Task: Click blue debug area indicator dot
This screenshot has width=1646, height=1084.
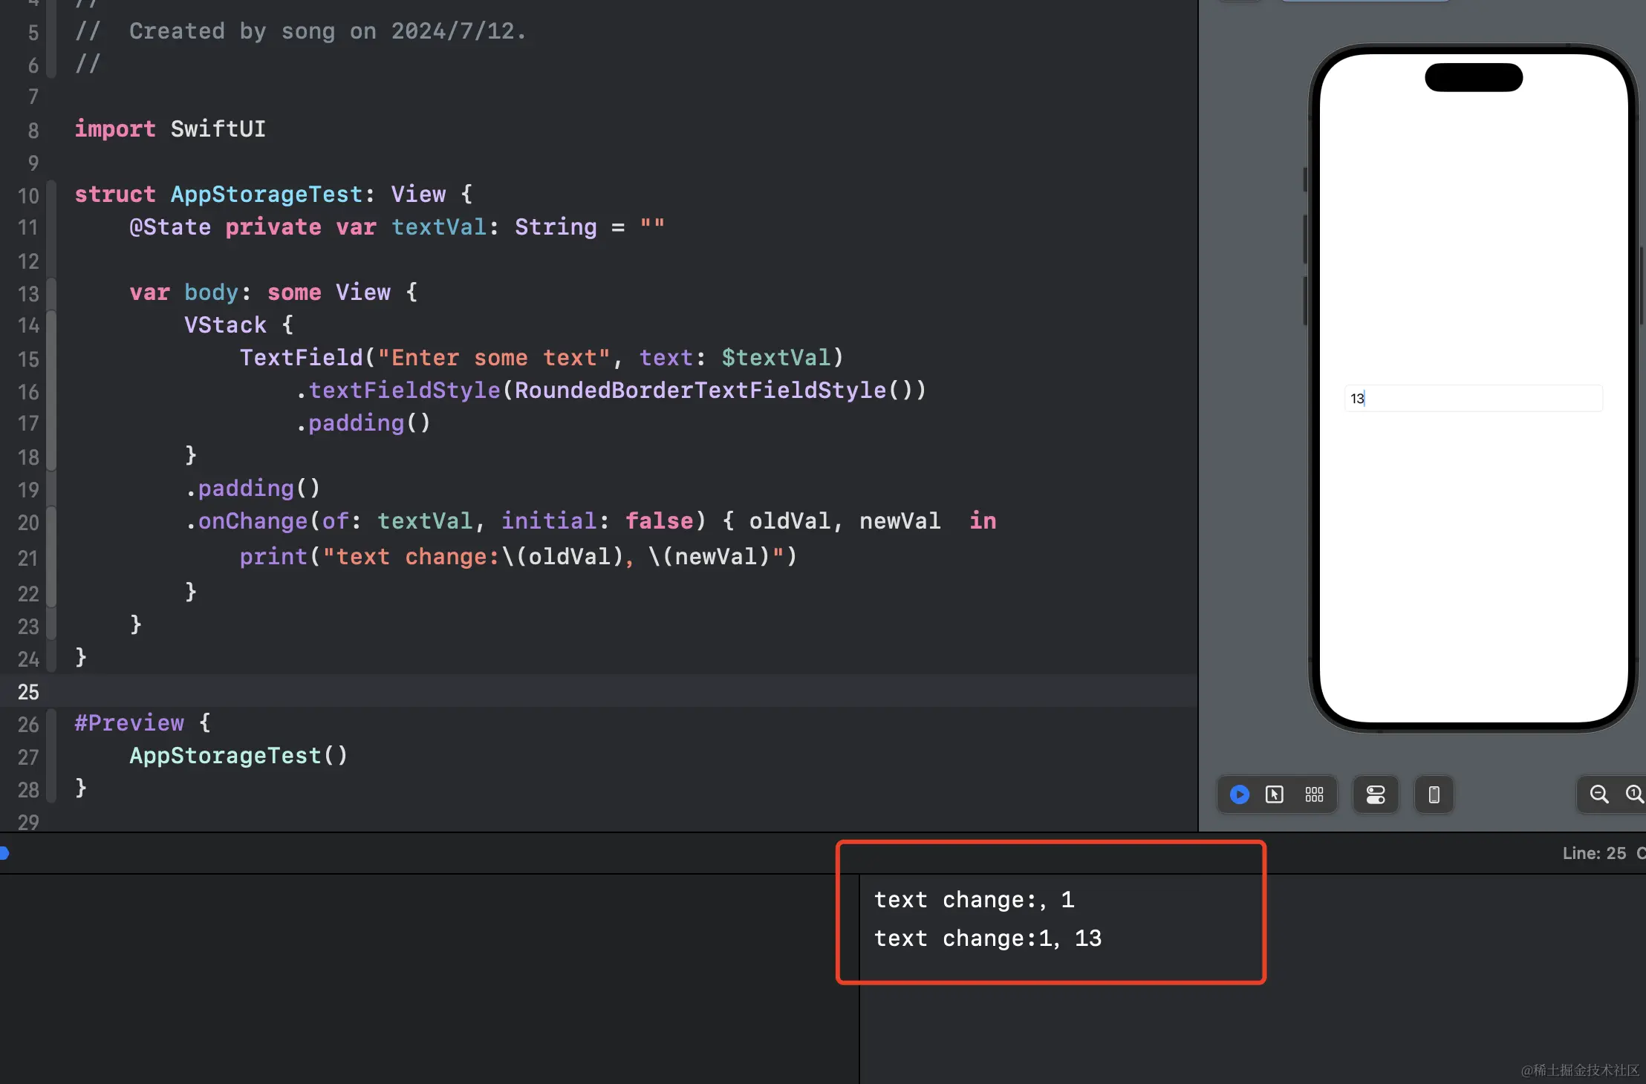Action: [x=4, y=853]
